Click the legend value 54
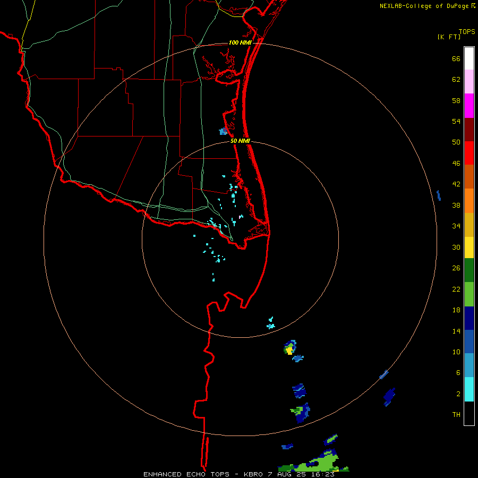The image size is (478, 478). pyautogui.click(x=456, y=121)
